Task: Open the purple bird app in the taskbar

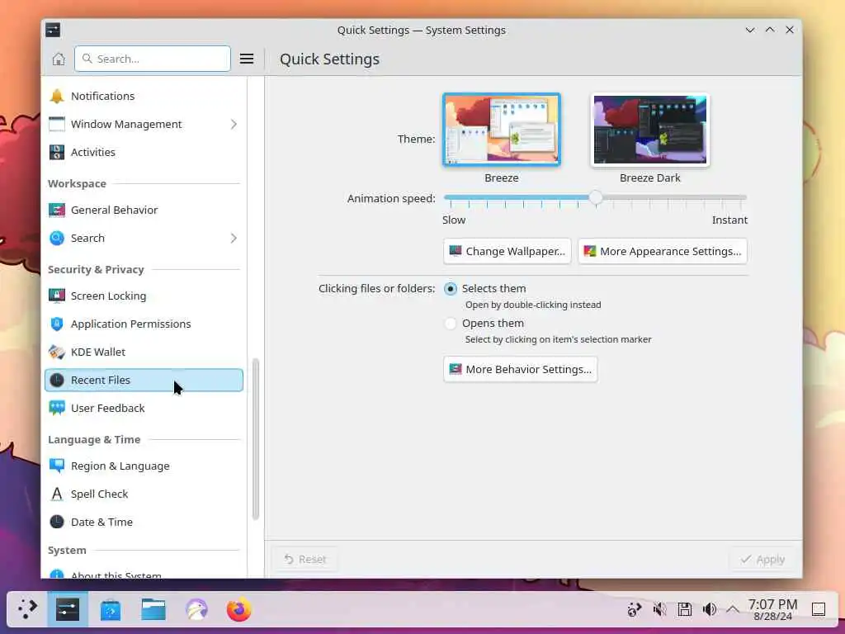Action: (x=196, y=610)
